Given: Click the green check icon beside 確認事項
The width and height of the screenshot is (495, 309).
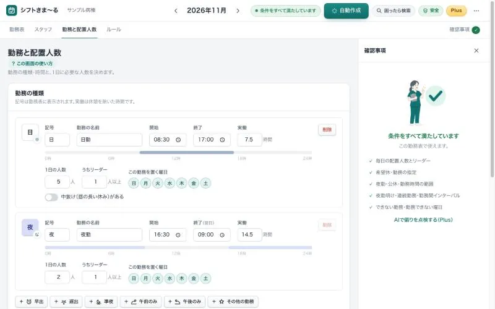Looking at the screenshot, I should click(x=476, y=30).
